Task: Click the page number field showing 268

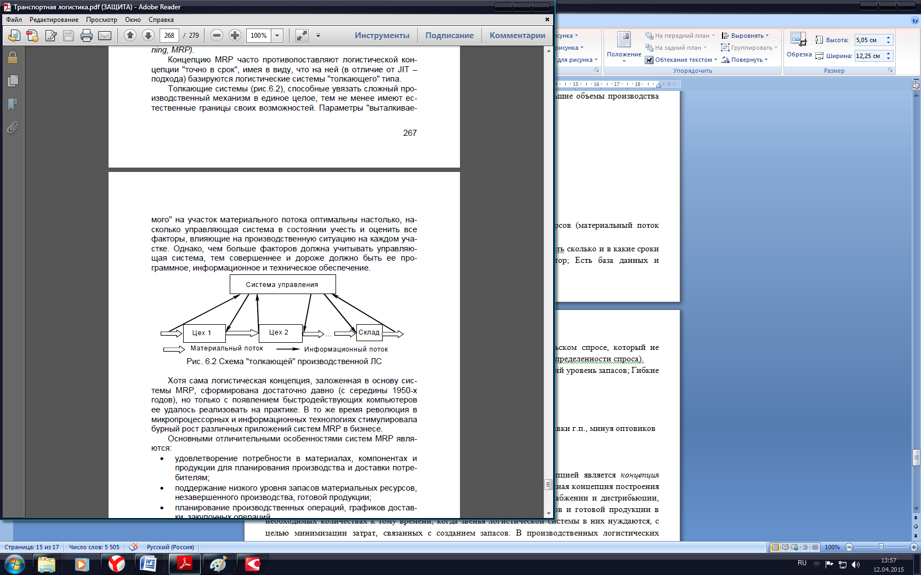Action: pos(169,36)
